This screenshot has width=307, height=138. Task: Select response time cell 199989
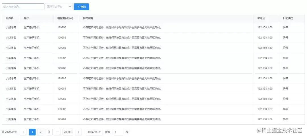62,37
